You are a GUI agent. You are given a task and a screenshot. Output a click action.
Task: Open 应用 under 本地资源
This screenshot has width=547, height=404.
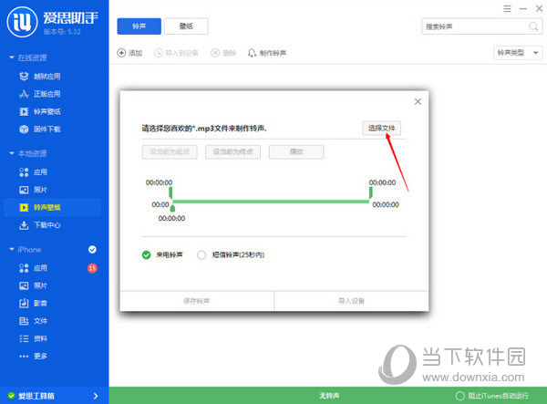tap(34, 172)
